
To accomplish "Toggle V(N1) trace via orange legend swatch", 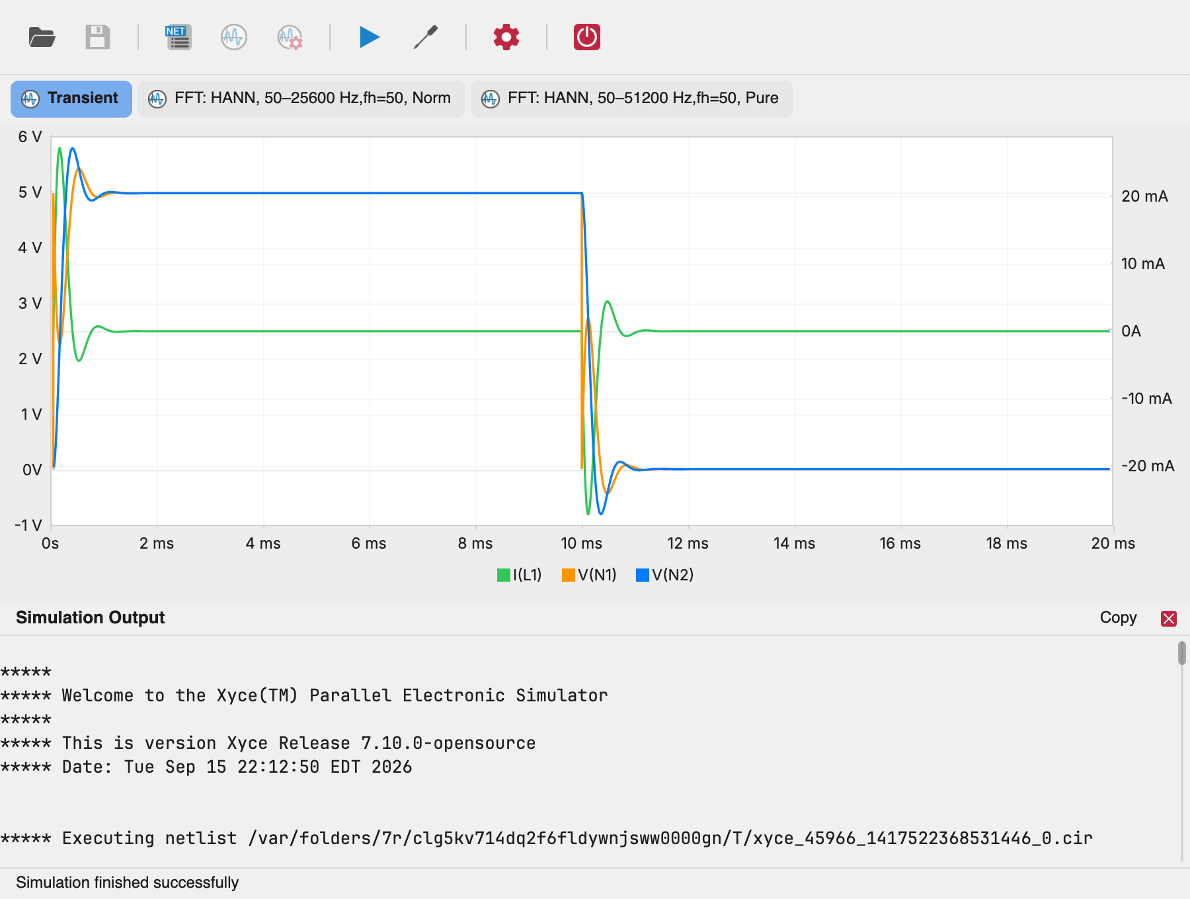I will (568, 575).
